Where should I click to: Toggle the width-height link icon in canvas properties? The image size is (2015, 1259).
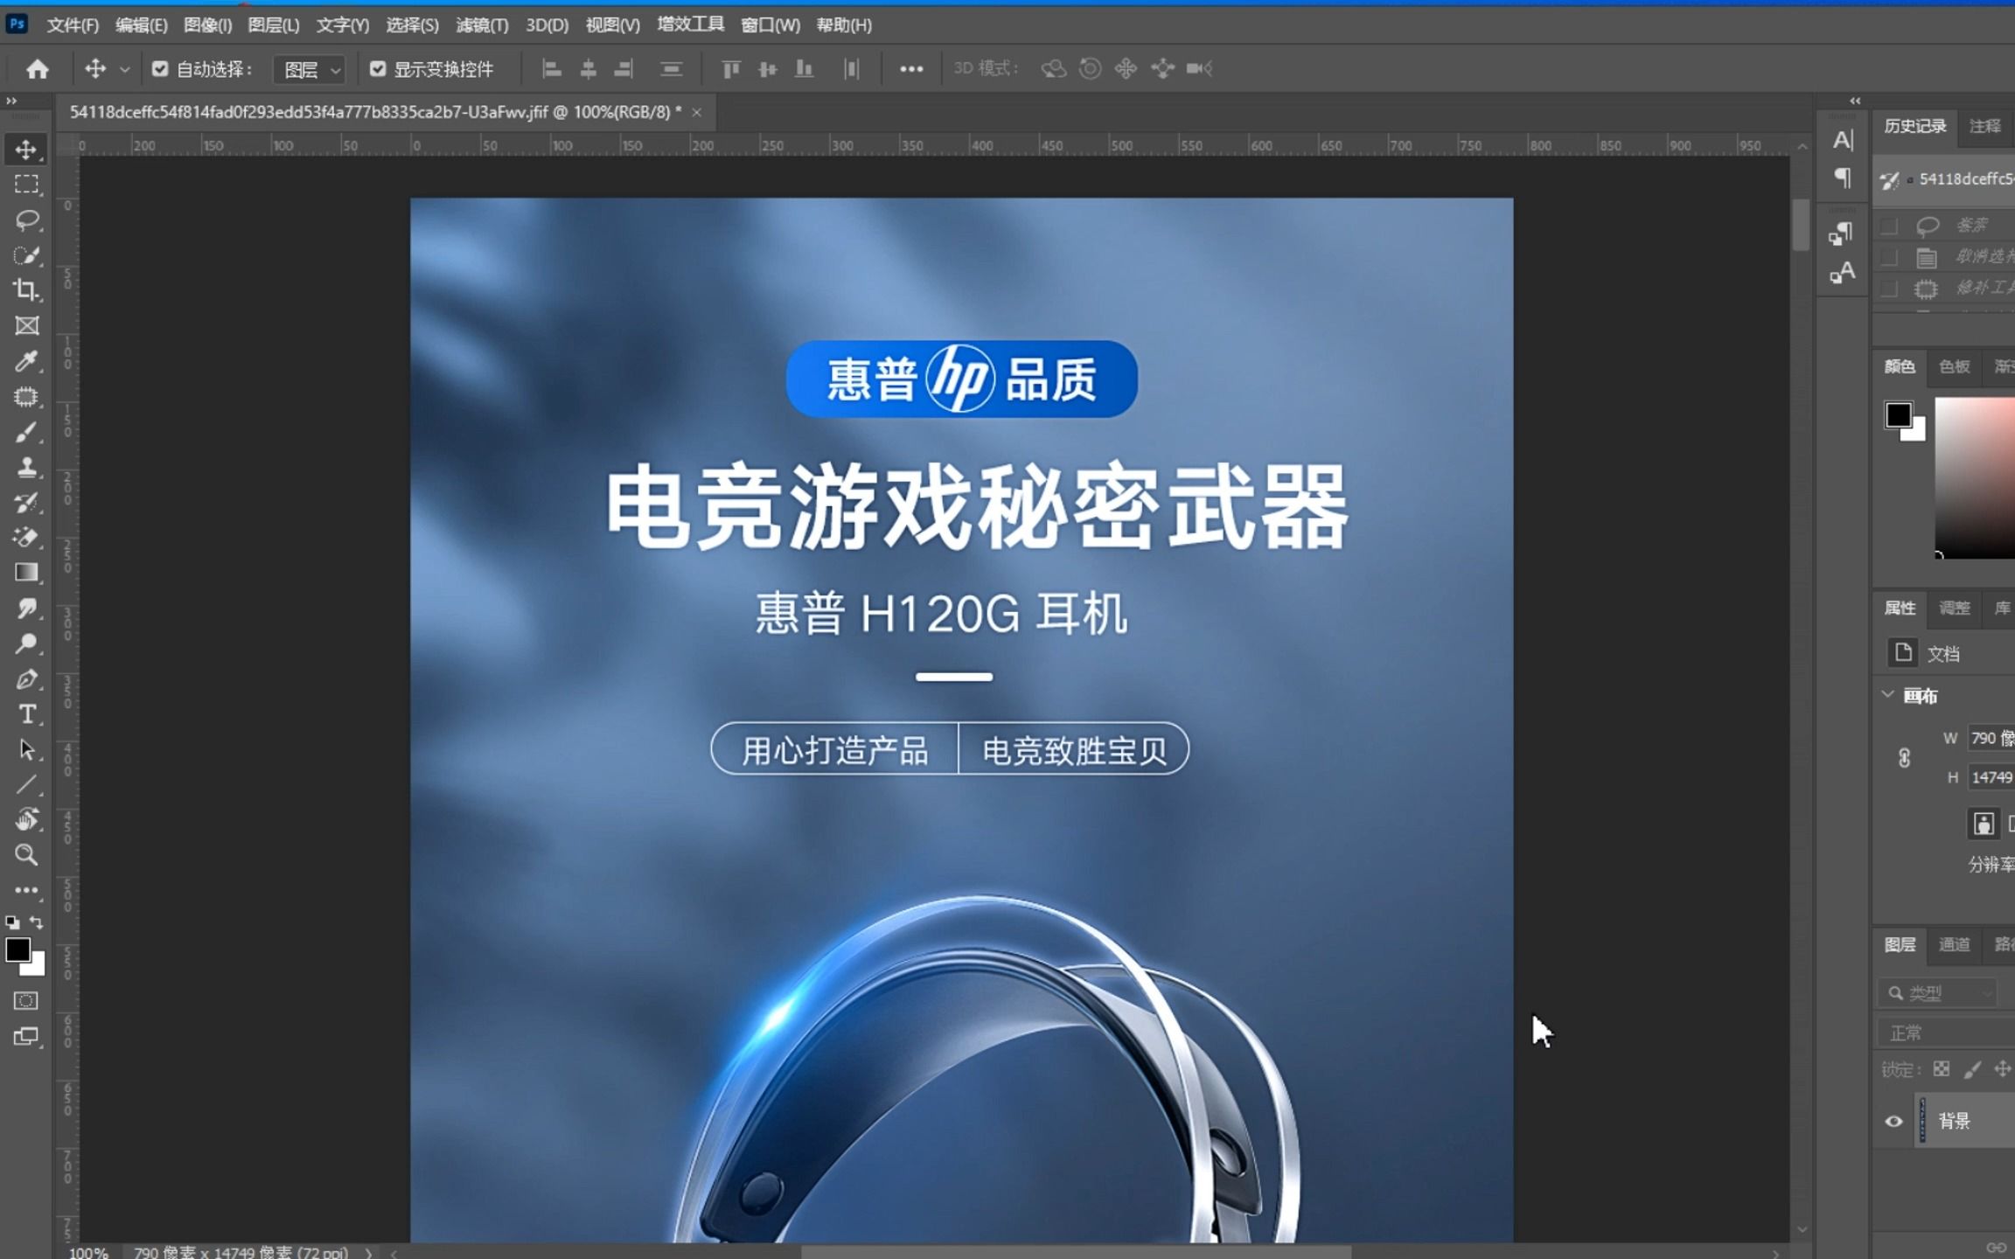point(1904,757)
